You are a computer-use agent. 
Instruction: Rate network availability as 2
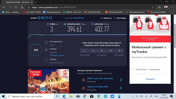93,51
